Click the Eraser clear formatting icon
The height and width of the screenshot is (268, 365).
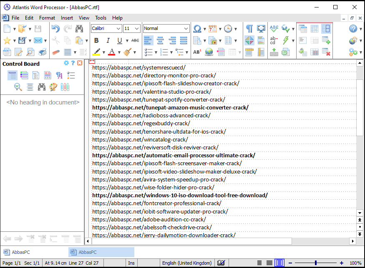click(x=55, y=52)
